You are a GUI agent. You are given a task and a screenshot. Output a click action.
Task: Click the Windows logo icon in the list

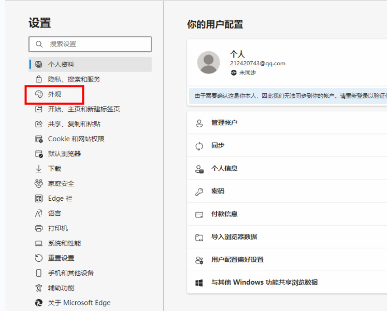point(199,283)
